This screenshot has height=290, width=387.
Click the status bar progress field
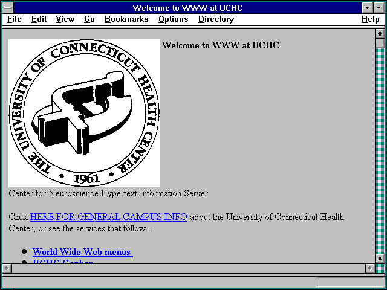point(350,282)
